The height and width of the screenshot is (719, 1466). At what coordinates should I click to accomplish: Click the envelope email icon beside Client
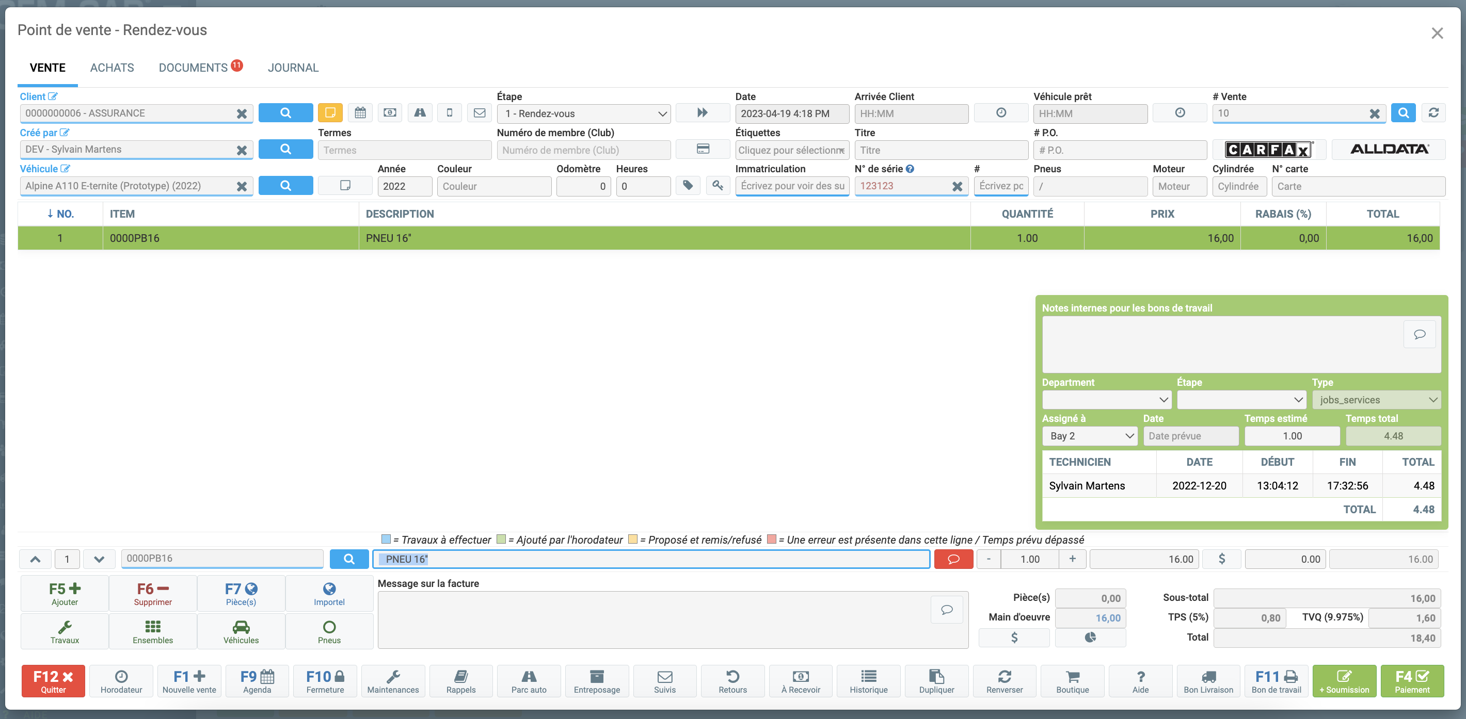pyautogui.click(x=479, y=112)
